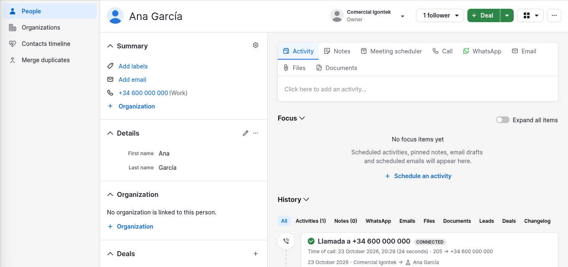This screenshot has height=267, width=568.
Task: Click the plus icon in Deals section
Action: click(x=256, y=254)
